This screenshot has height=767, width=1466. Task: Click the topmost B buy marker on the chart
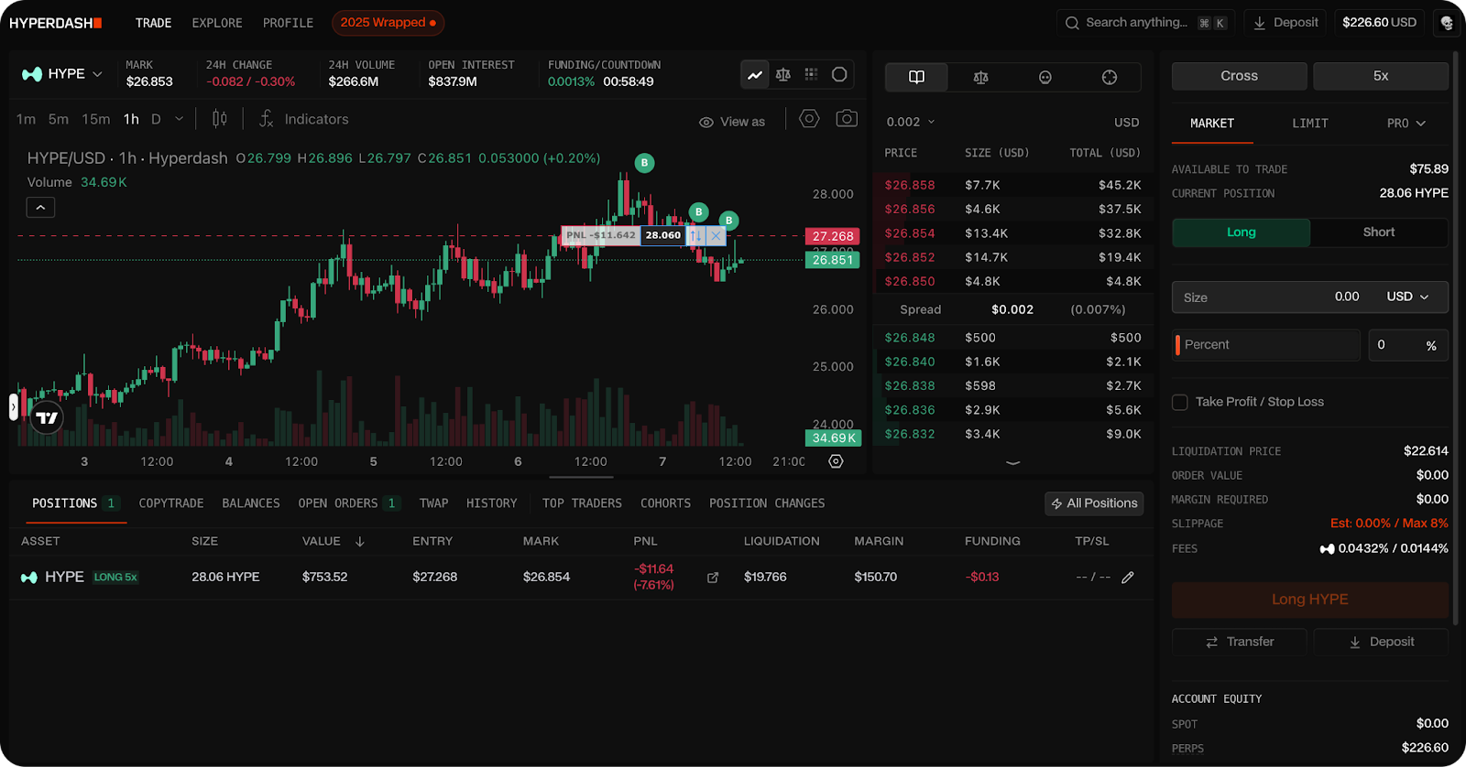[x=644, y=163]
